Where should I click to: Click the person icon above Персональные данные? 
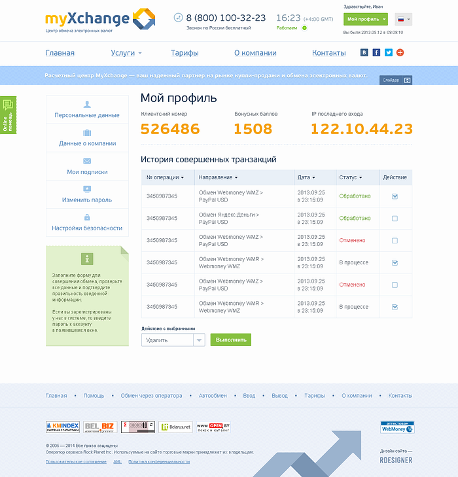pos(87,104)
